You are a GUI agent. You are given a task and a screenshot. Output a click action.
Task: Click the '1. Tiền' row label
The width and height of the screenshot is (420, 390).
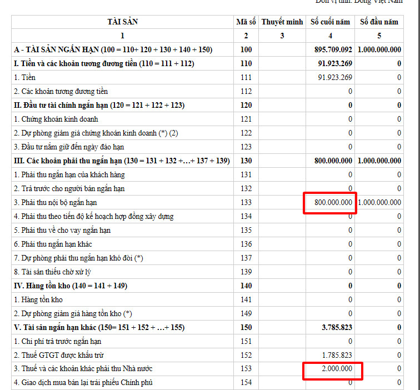click(25, 77)
